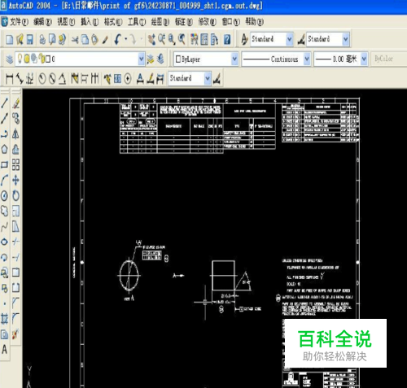Open the layer list dropdown
This screenshot has width=407, height=388.
pos(141,59)
